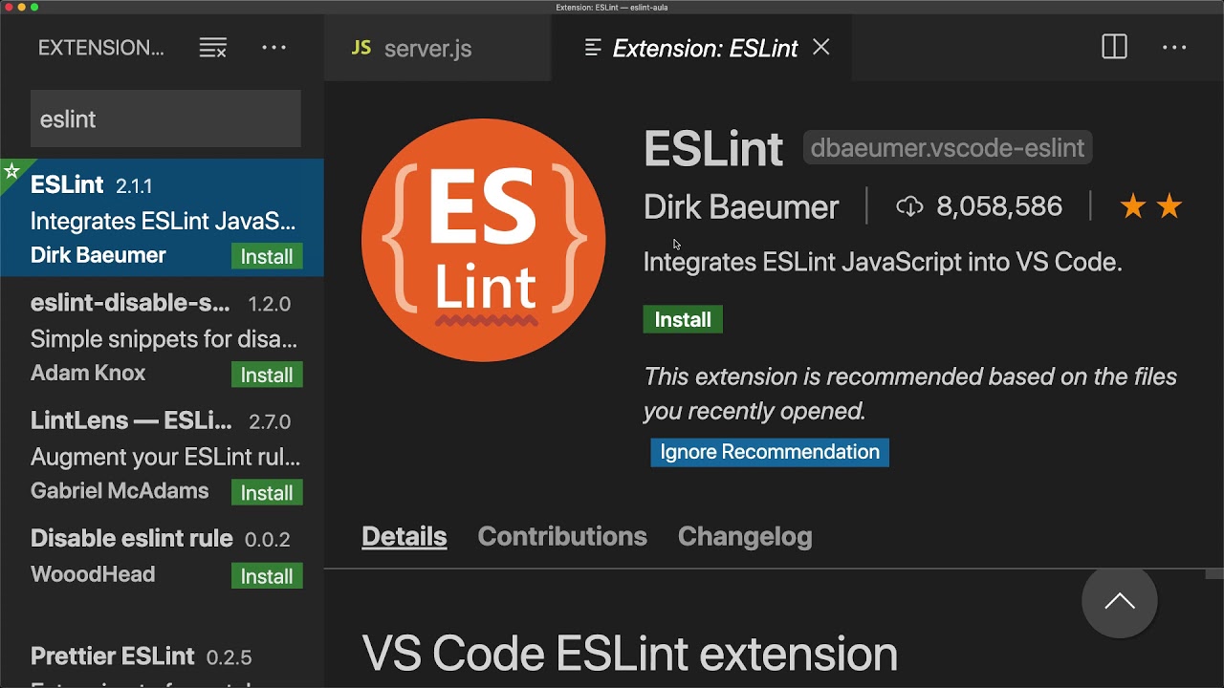Click the recommended star badge on ESLint

coord(11,171)
